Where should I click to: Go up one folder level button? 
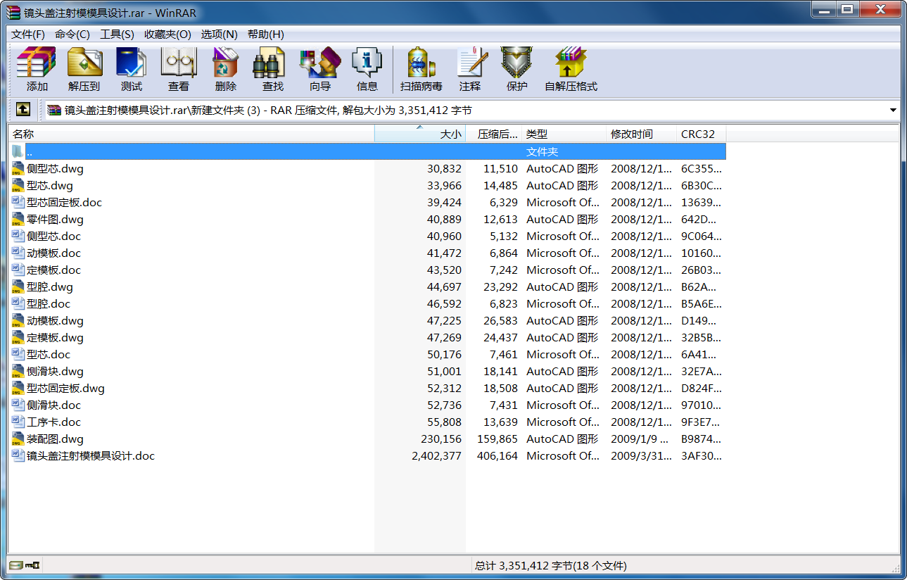[23, 110]
